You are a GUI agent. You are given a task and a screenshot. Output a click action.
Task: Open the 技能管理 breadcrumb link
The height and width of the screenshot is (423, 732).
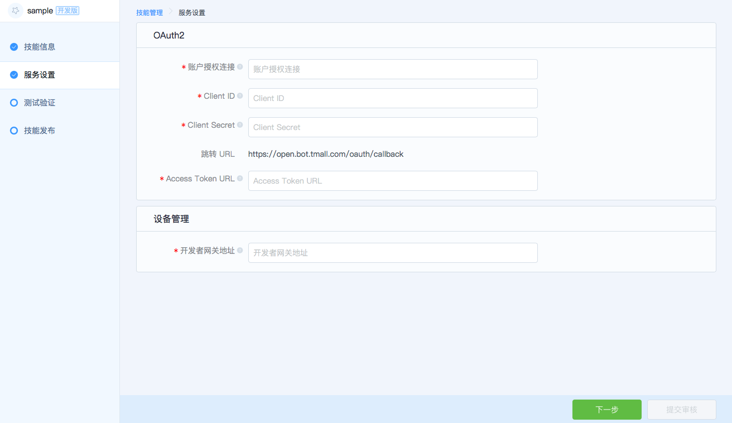pyautogui.click(x=150, y=12)
